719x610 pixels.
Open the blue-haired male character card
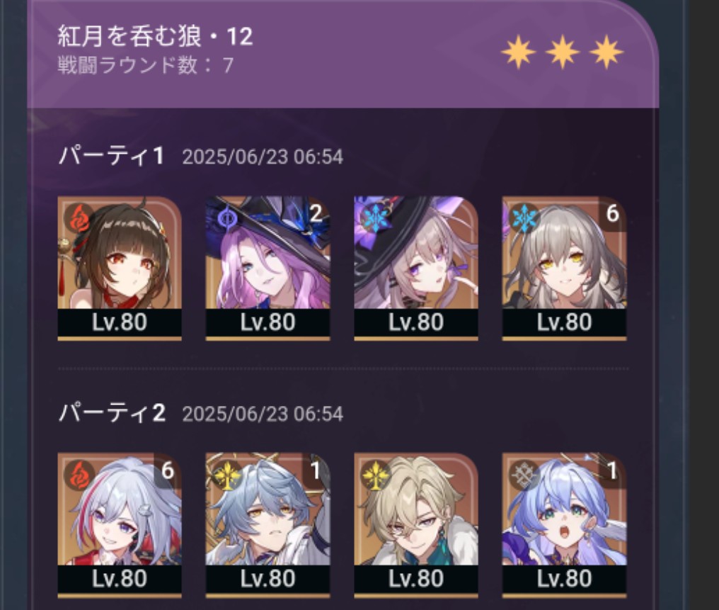click(x=268, y=524)
